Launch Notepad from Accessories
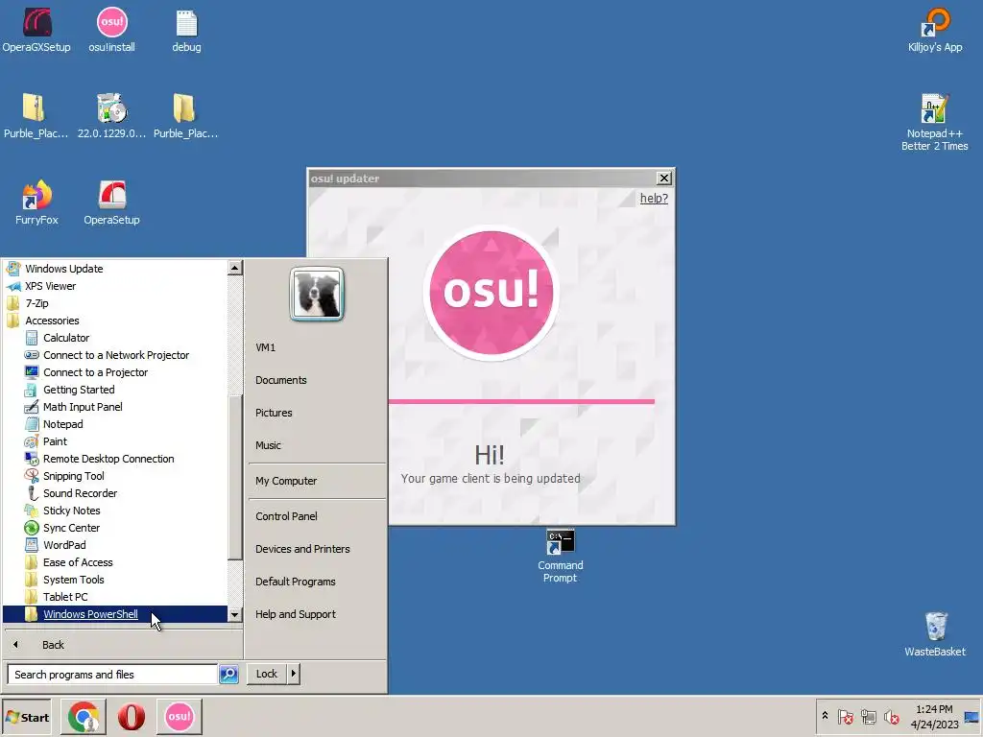This screenshot has width=983, height=737. coord(116,424)
